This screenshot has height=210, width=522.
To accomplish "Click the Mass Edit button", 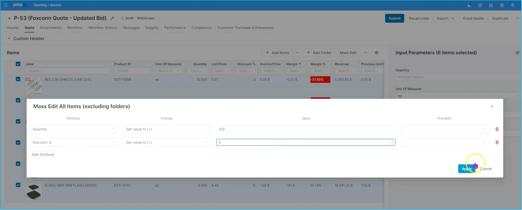I will (x=348, y=52).
